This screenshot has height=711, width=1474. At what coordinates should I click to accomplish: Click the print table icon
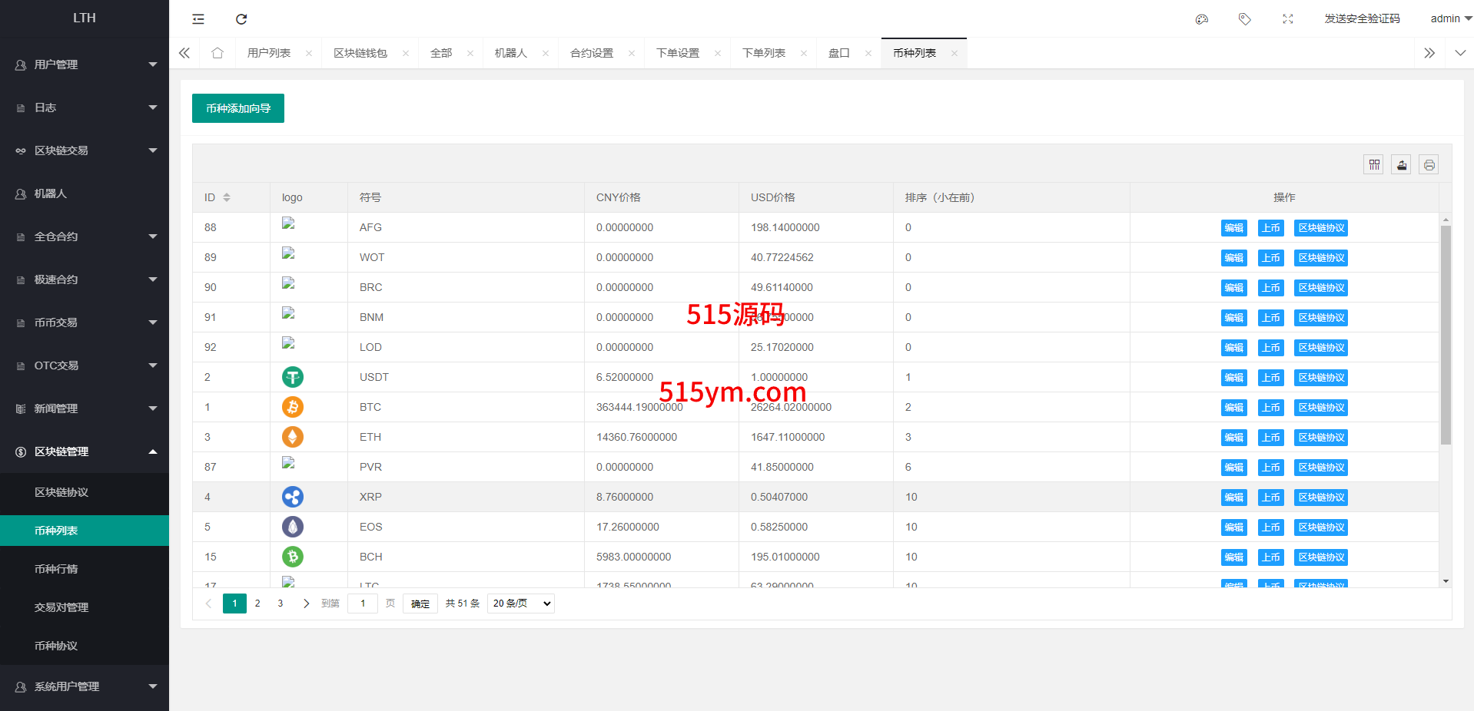(1429, 165)
